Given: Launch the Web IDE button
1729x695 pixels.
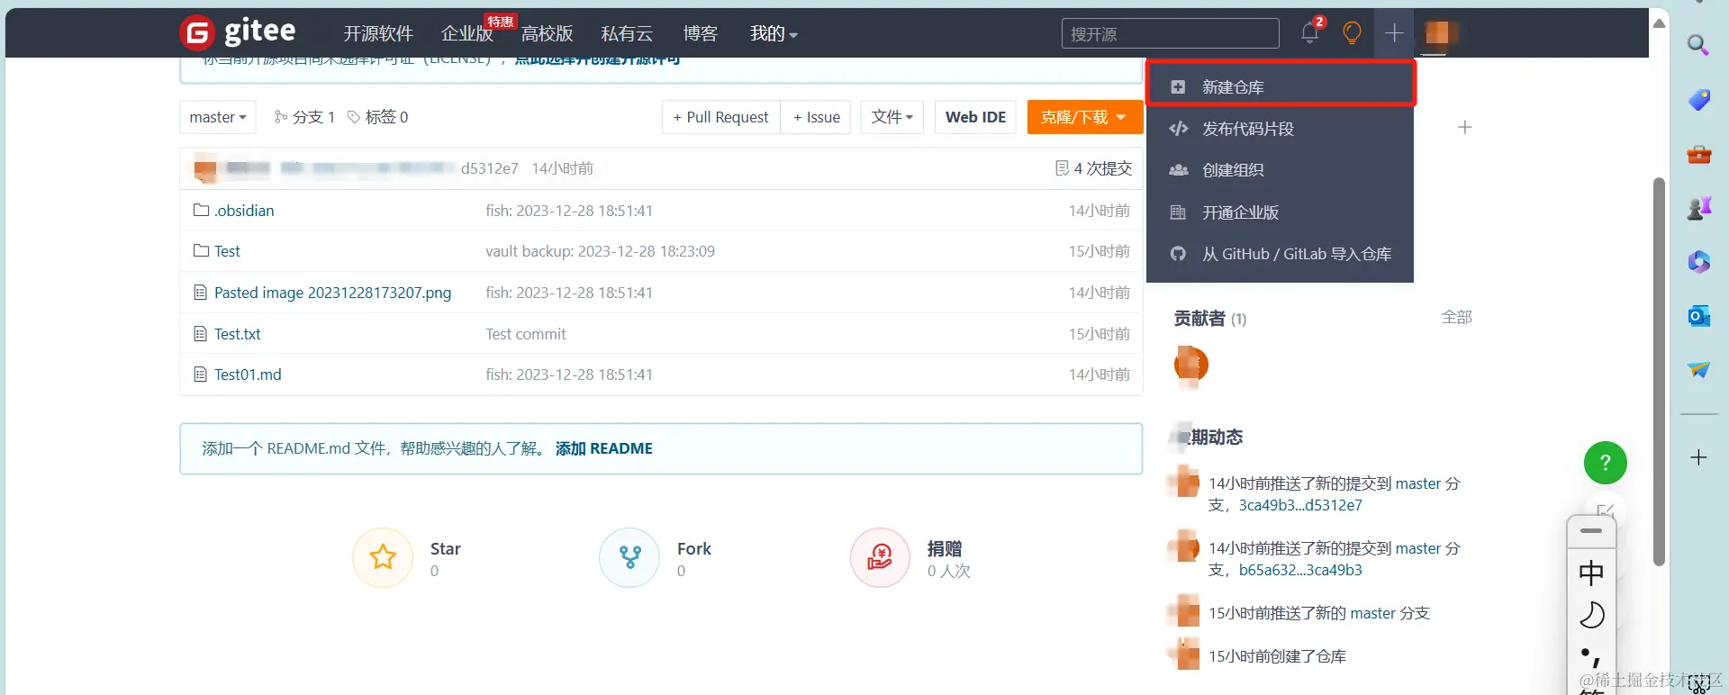Looking at the screenshot, I should pyautogui.click(x=975, y=117).
